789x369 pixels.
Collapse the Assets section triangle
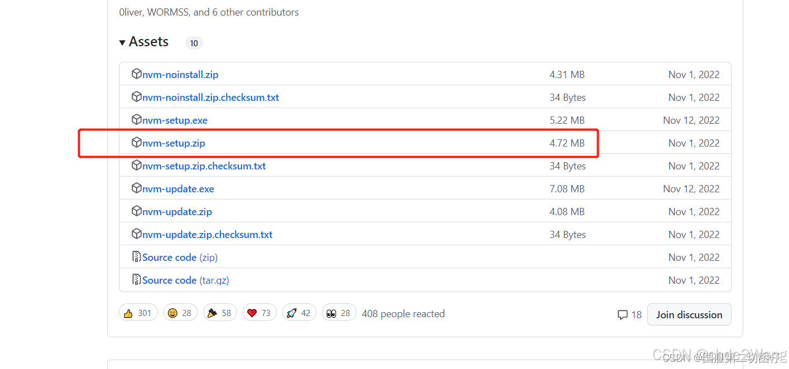click(x=122, y=42)
